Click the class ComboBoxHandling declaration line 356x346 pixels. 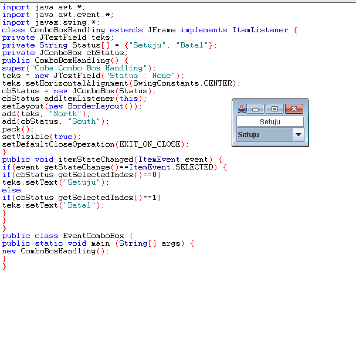pos(150,30)
